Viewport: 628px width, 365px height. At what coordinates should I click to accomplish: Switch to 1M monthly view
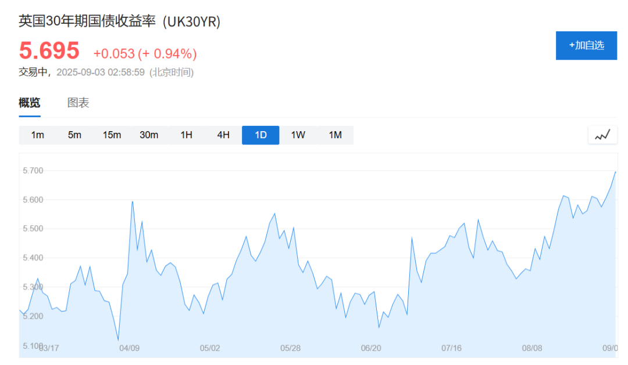click(336, 135)
